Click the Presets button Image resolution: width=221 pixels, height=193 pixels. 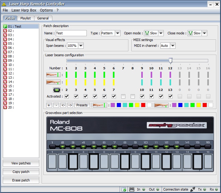[82, 105]
